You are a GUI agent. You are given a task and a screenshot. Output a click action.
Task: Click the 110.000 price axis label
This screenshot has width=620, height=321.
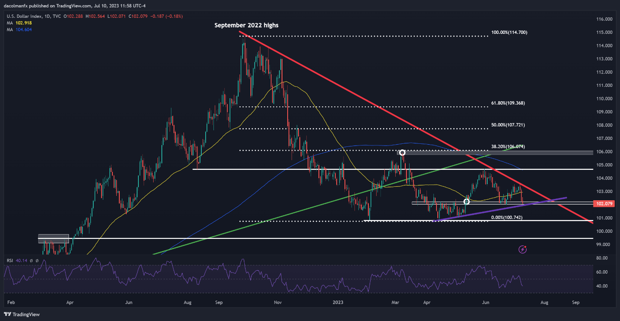(605, 99)
